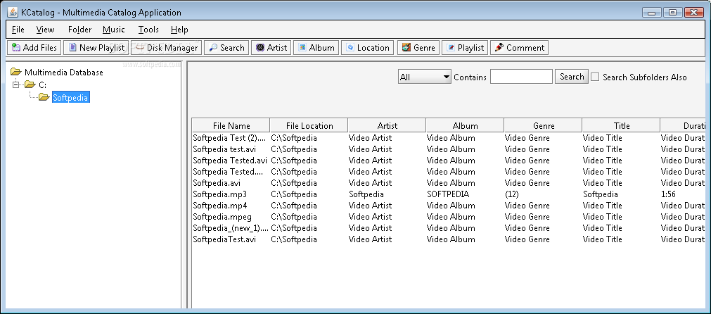Screen dimensions: 711x314
Task: Browse by Location from toolbar
Action: tap(367, 48)
